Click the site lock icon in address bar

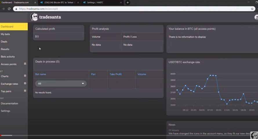pos(16,9)
